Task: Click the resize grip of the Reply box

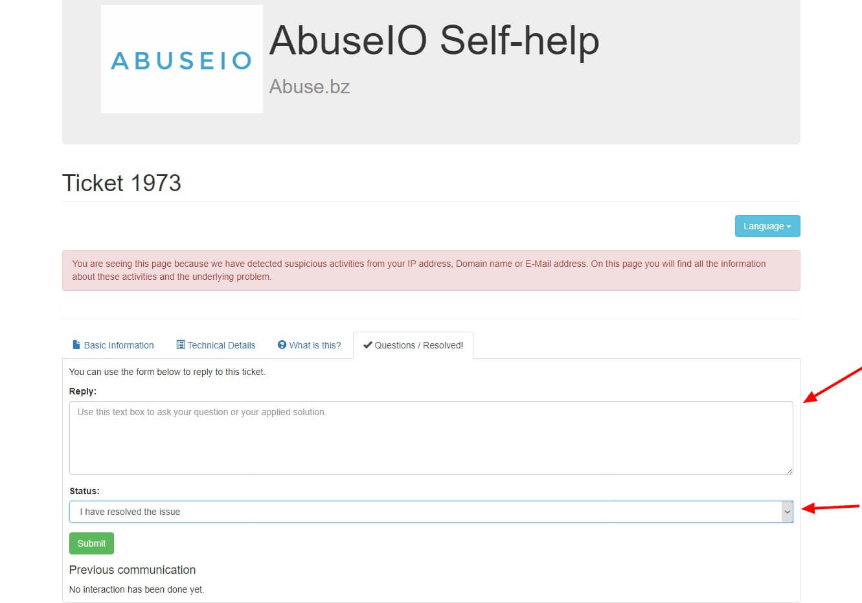Action: click(x=789, y=470)
